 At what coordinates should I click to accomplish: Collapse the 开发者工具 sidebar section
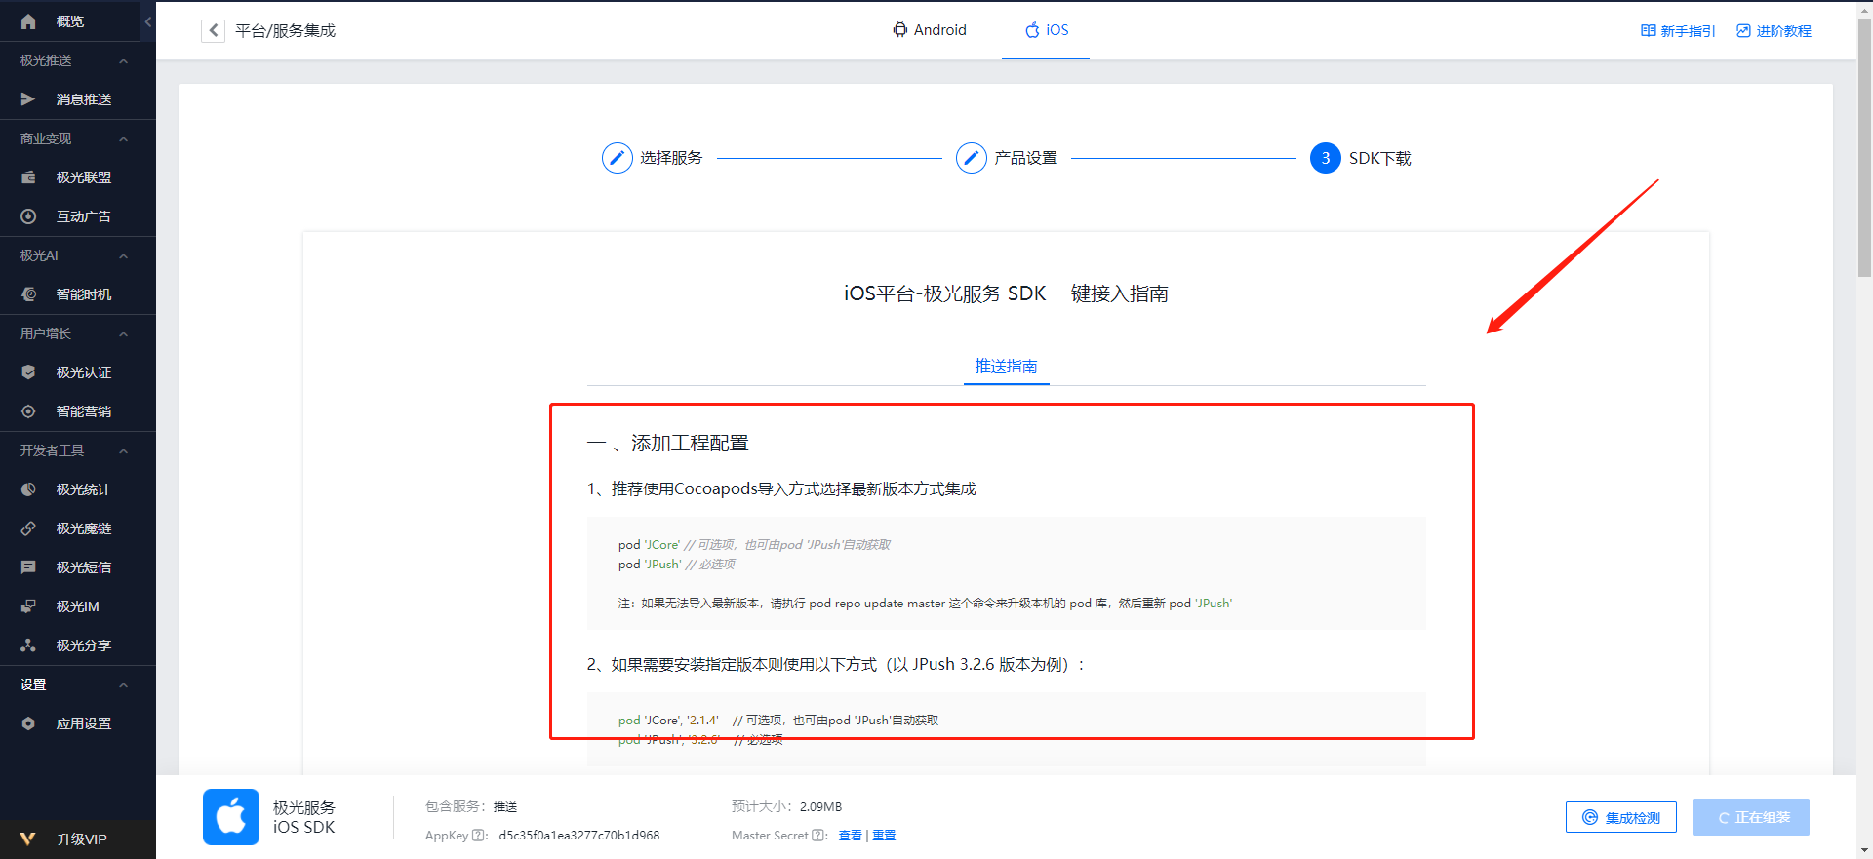(123, 450)
